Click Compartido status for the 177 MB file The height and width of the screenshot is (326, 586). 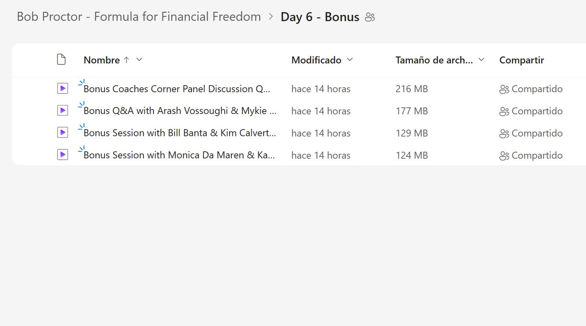pyautogui.click(x=537, y=111)
